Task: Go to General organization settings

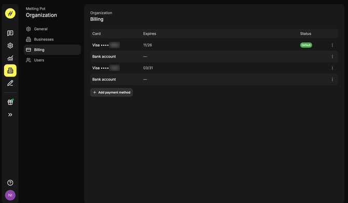Action: click(x=52, y=29)
